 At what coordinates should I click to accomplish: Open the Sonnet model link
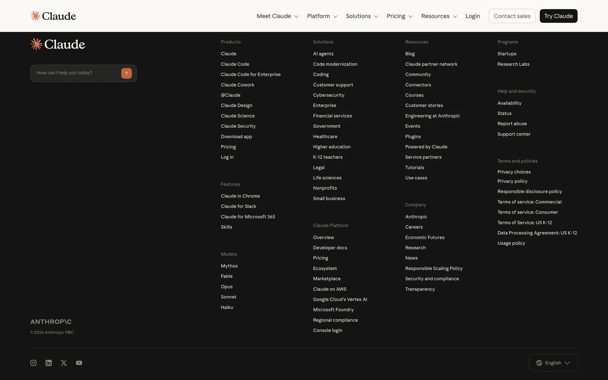pyautogui.click(x=228, y=297)
